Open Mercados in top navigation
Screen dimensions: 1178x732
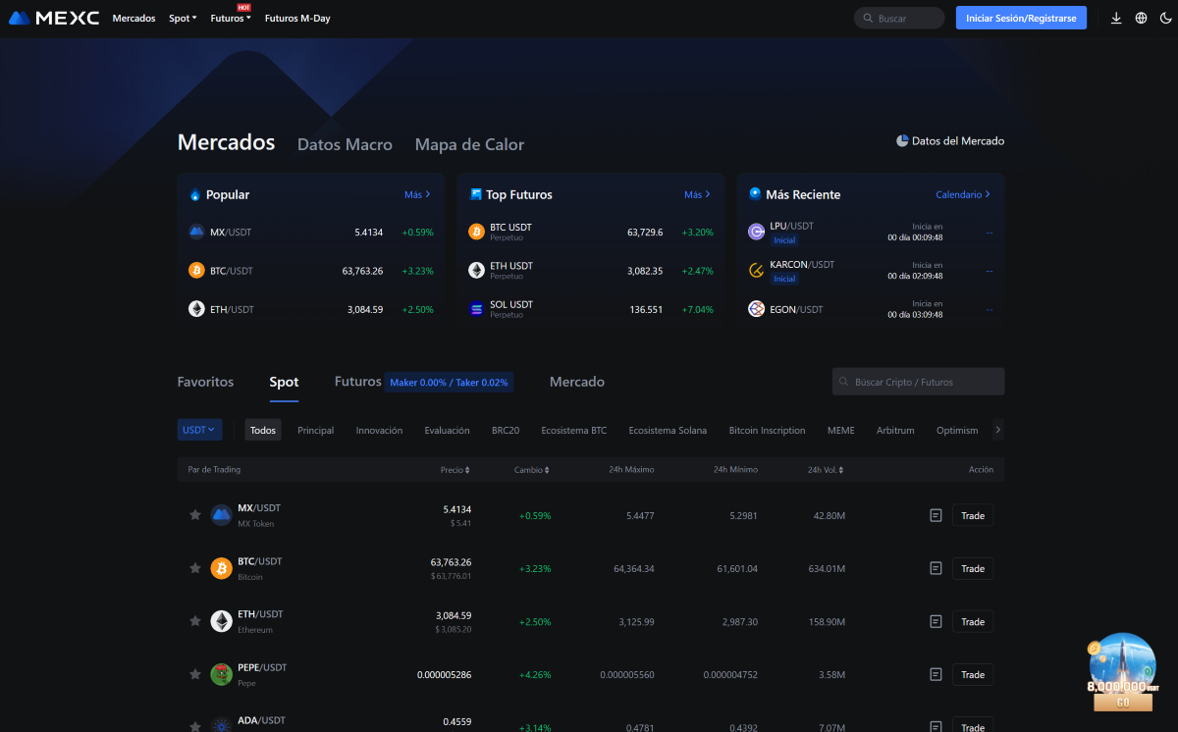point(134,18)
